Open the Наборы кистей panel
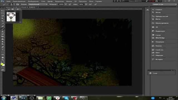The width and height of the screenshot is (178, 100). (x=162, y=16)
